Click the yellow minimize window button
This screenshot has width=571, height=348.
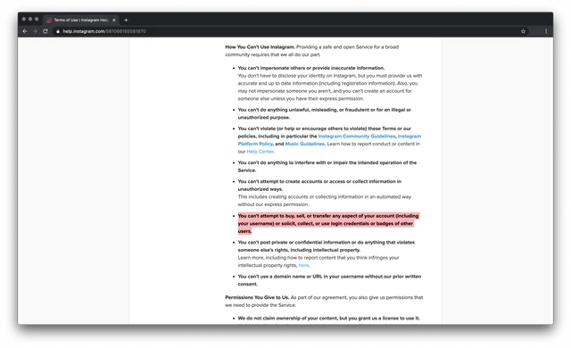click(x=30, y=20)
